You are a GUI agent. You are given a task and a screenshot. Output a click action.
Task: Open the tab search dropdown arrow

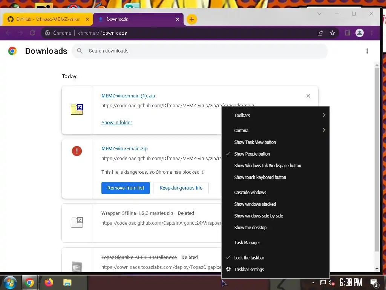click(x=319, y=14)
